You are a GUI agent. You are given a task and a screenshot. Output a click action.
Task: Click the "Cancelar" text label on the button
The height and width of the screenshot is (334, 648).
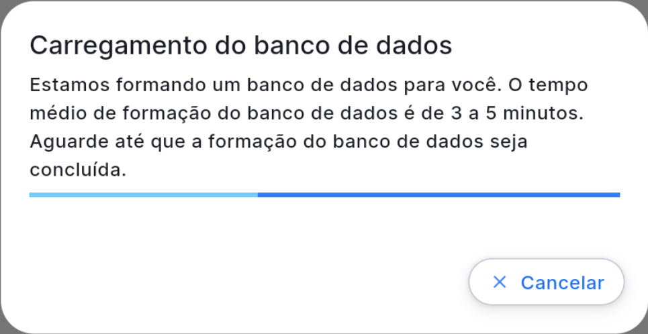tap(562, 282)
